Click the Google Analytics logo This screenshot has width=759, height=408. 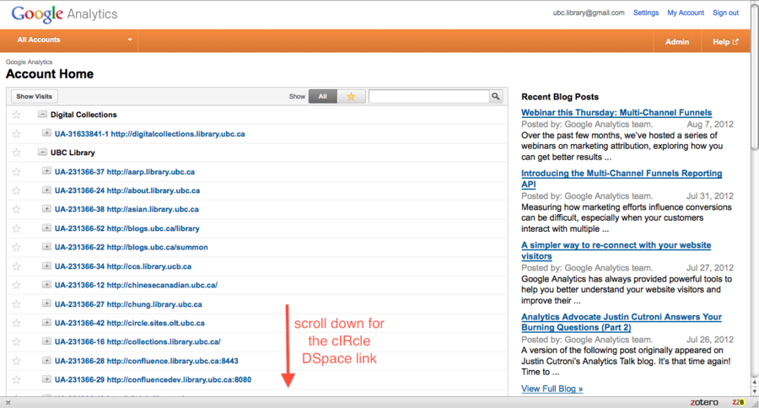[x=64, y=14]
